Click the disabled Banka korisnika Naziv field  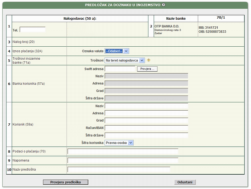point(146,76)
